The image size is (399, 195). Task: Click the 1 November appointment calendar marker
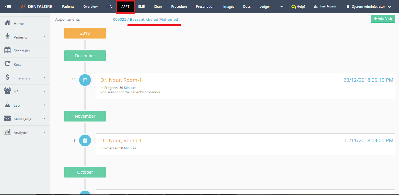[85, 140]
